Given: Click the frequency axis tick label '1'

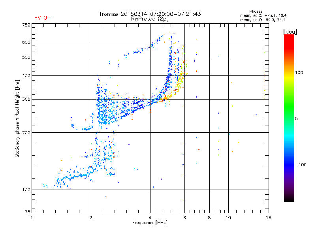Looking at the screenshot, I should click(32, 218).
